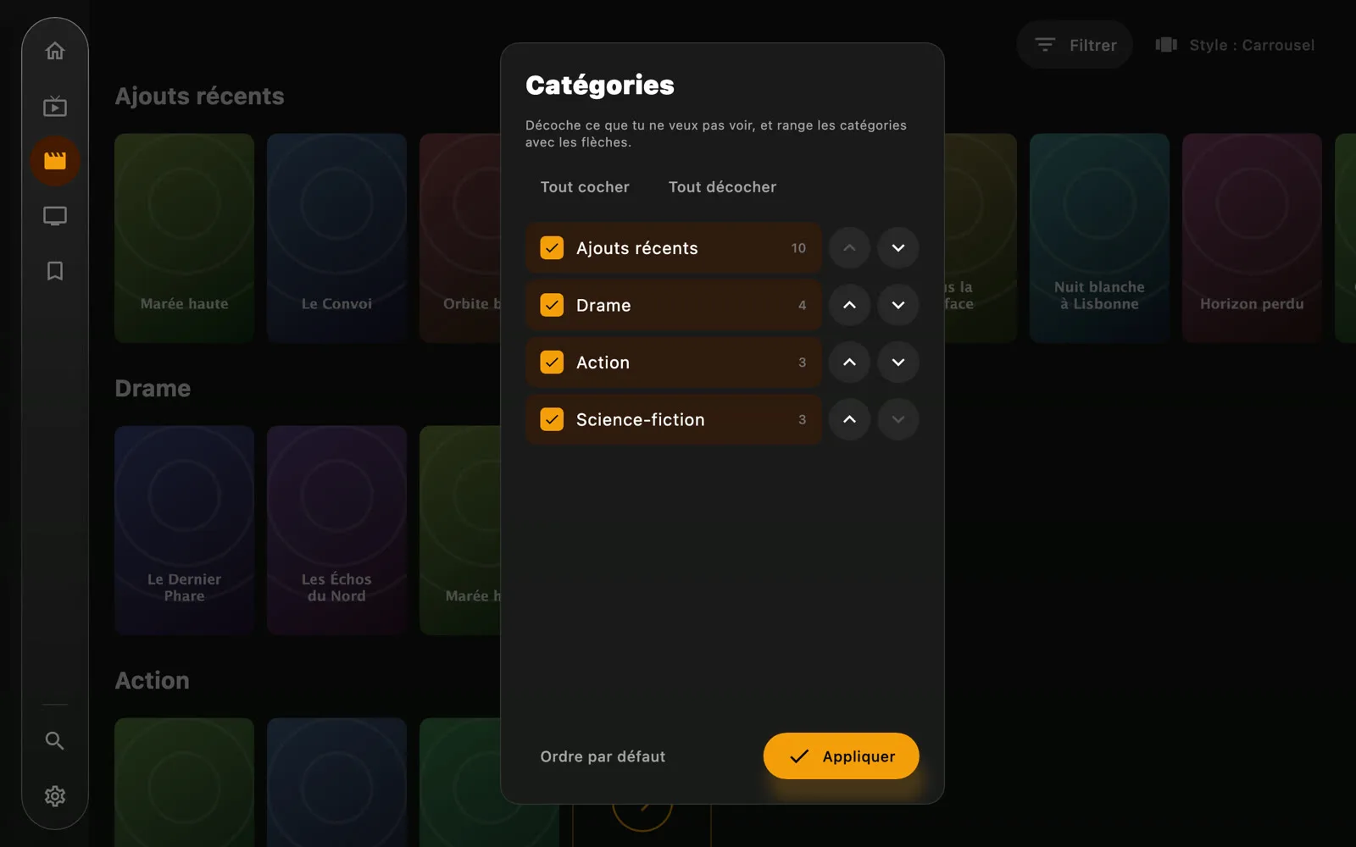Image resolution: width=1356 pixels, height=847 pixels.
Task: Open the monitor icon in sidebar
Action: (55, 216)
